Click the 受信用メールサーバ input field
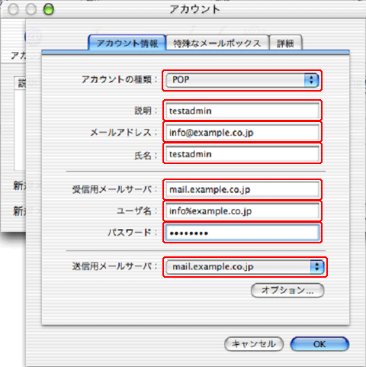The height and width of the screenshot is (367, 366). point(242,189)
